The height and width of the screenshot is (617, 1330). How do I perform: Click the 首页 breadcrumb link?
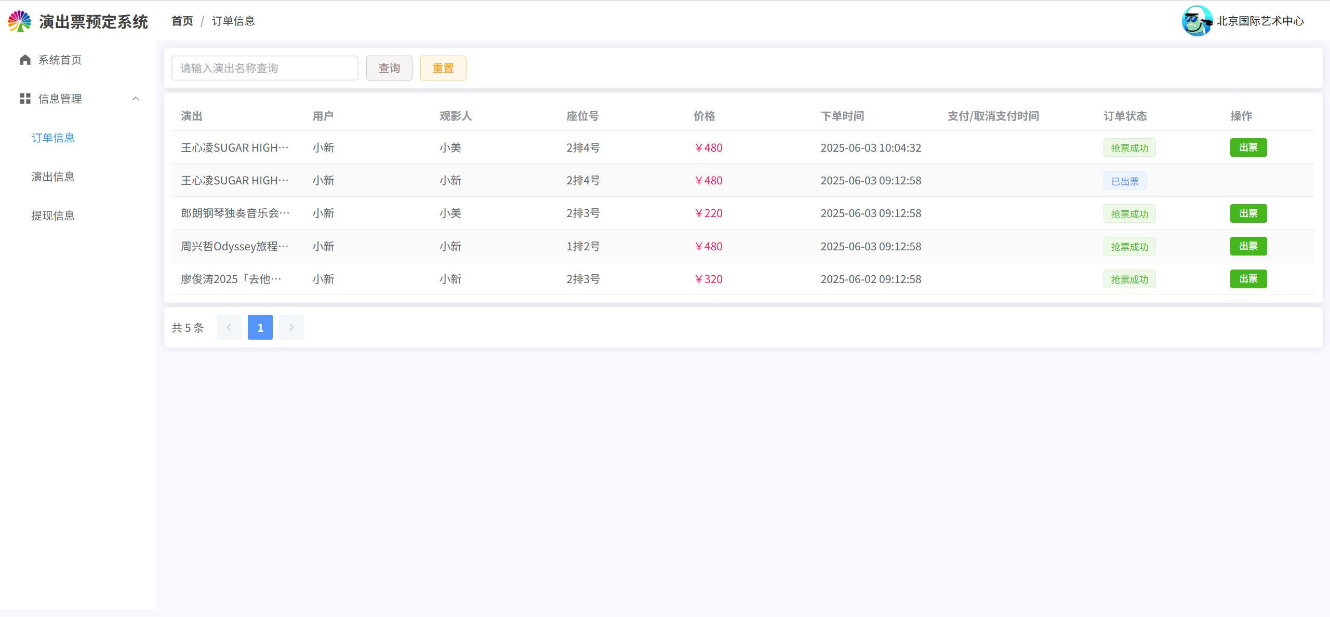(x=182, y=21)
